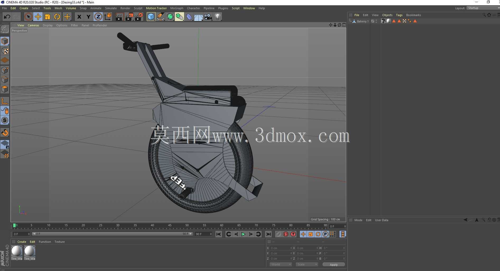Image resolution: width=500 pixels, height=271 pixels.
Task: Activate the Scale tool in top toolbar
Action: 48,17
